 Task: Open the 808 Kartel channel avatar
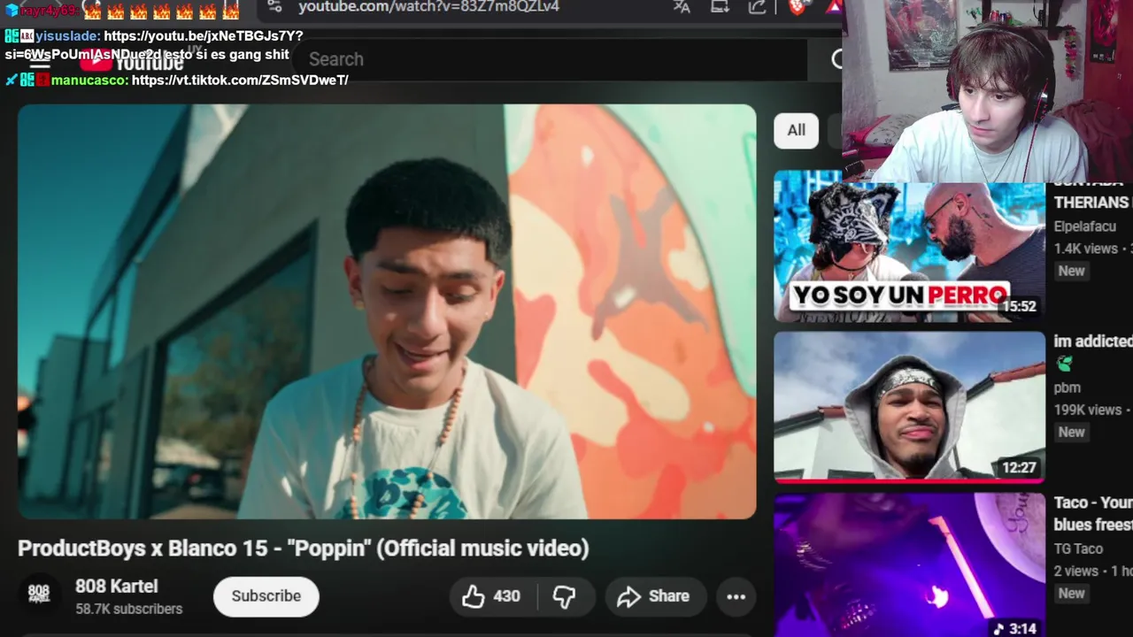click(39, 595)
